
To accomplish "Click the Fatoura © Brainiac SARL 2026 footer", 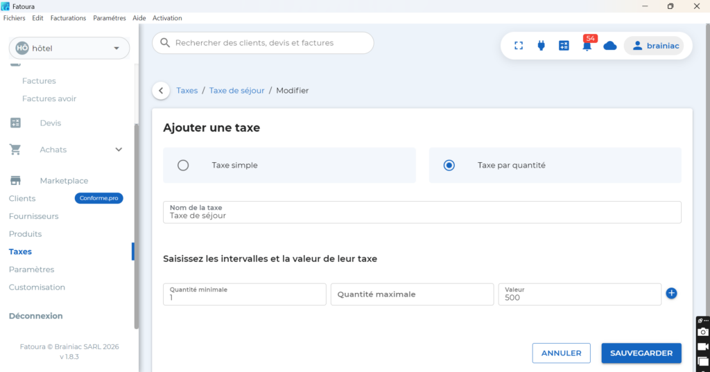I will pos(69,346).
